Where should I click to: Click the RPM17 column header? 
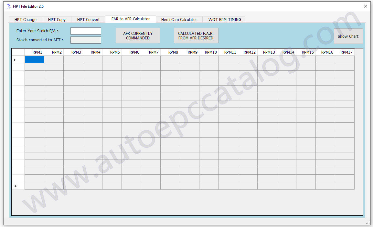coord(345,52)
